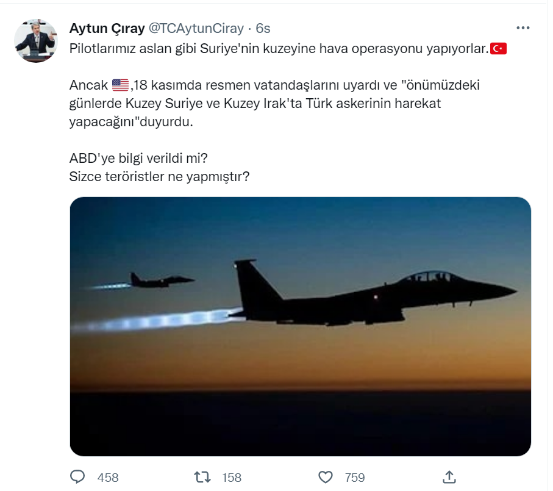Open the three-dot more options menu
553x491 pixels.
pos(523,28)
